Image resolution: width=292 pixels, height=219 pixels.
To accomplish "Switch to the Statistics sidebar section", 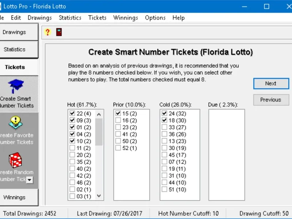I will coord(19,49).
